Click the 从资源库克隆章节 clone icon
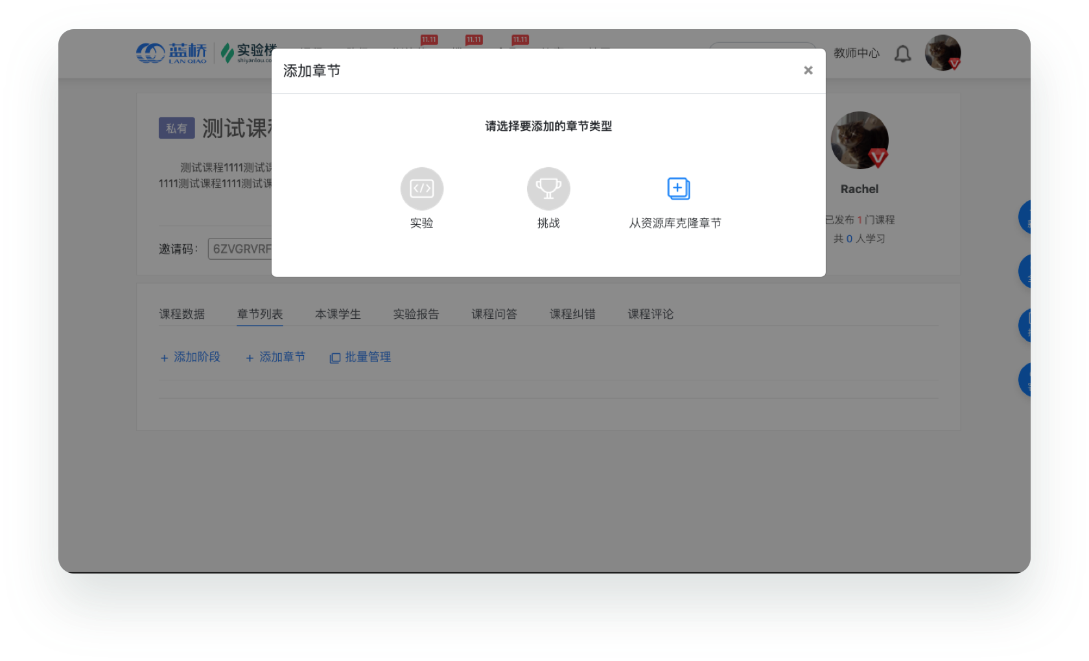 pos(678,189)
